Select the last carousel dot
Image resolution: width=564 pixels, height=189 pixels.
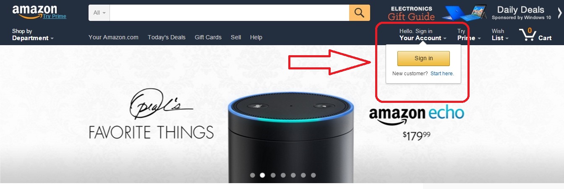(x=313, y=175)
